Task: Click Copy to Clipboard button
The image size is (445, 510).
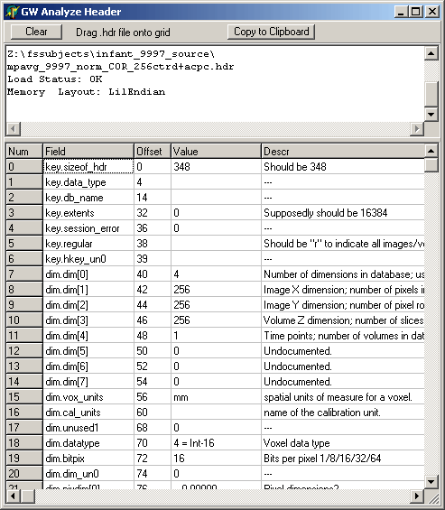Action: [x=271, y=32]
